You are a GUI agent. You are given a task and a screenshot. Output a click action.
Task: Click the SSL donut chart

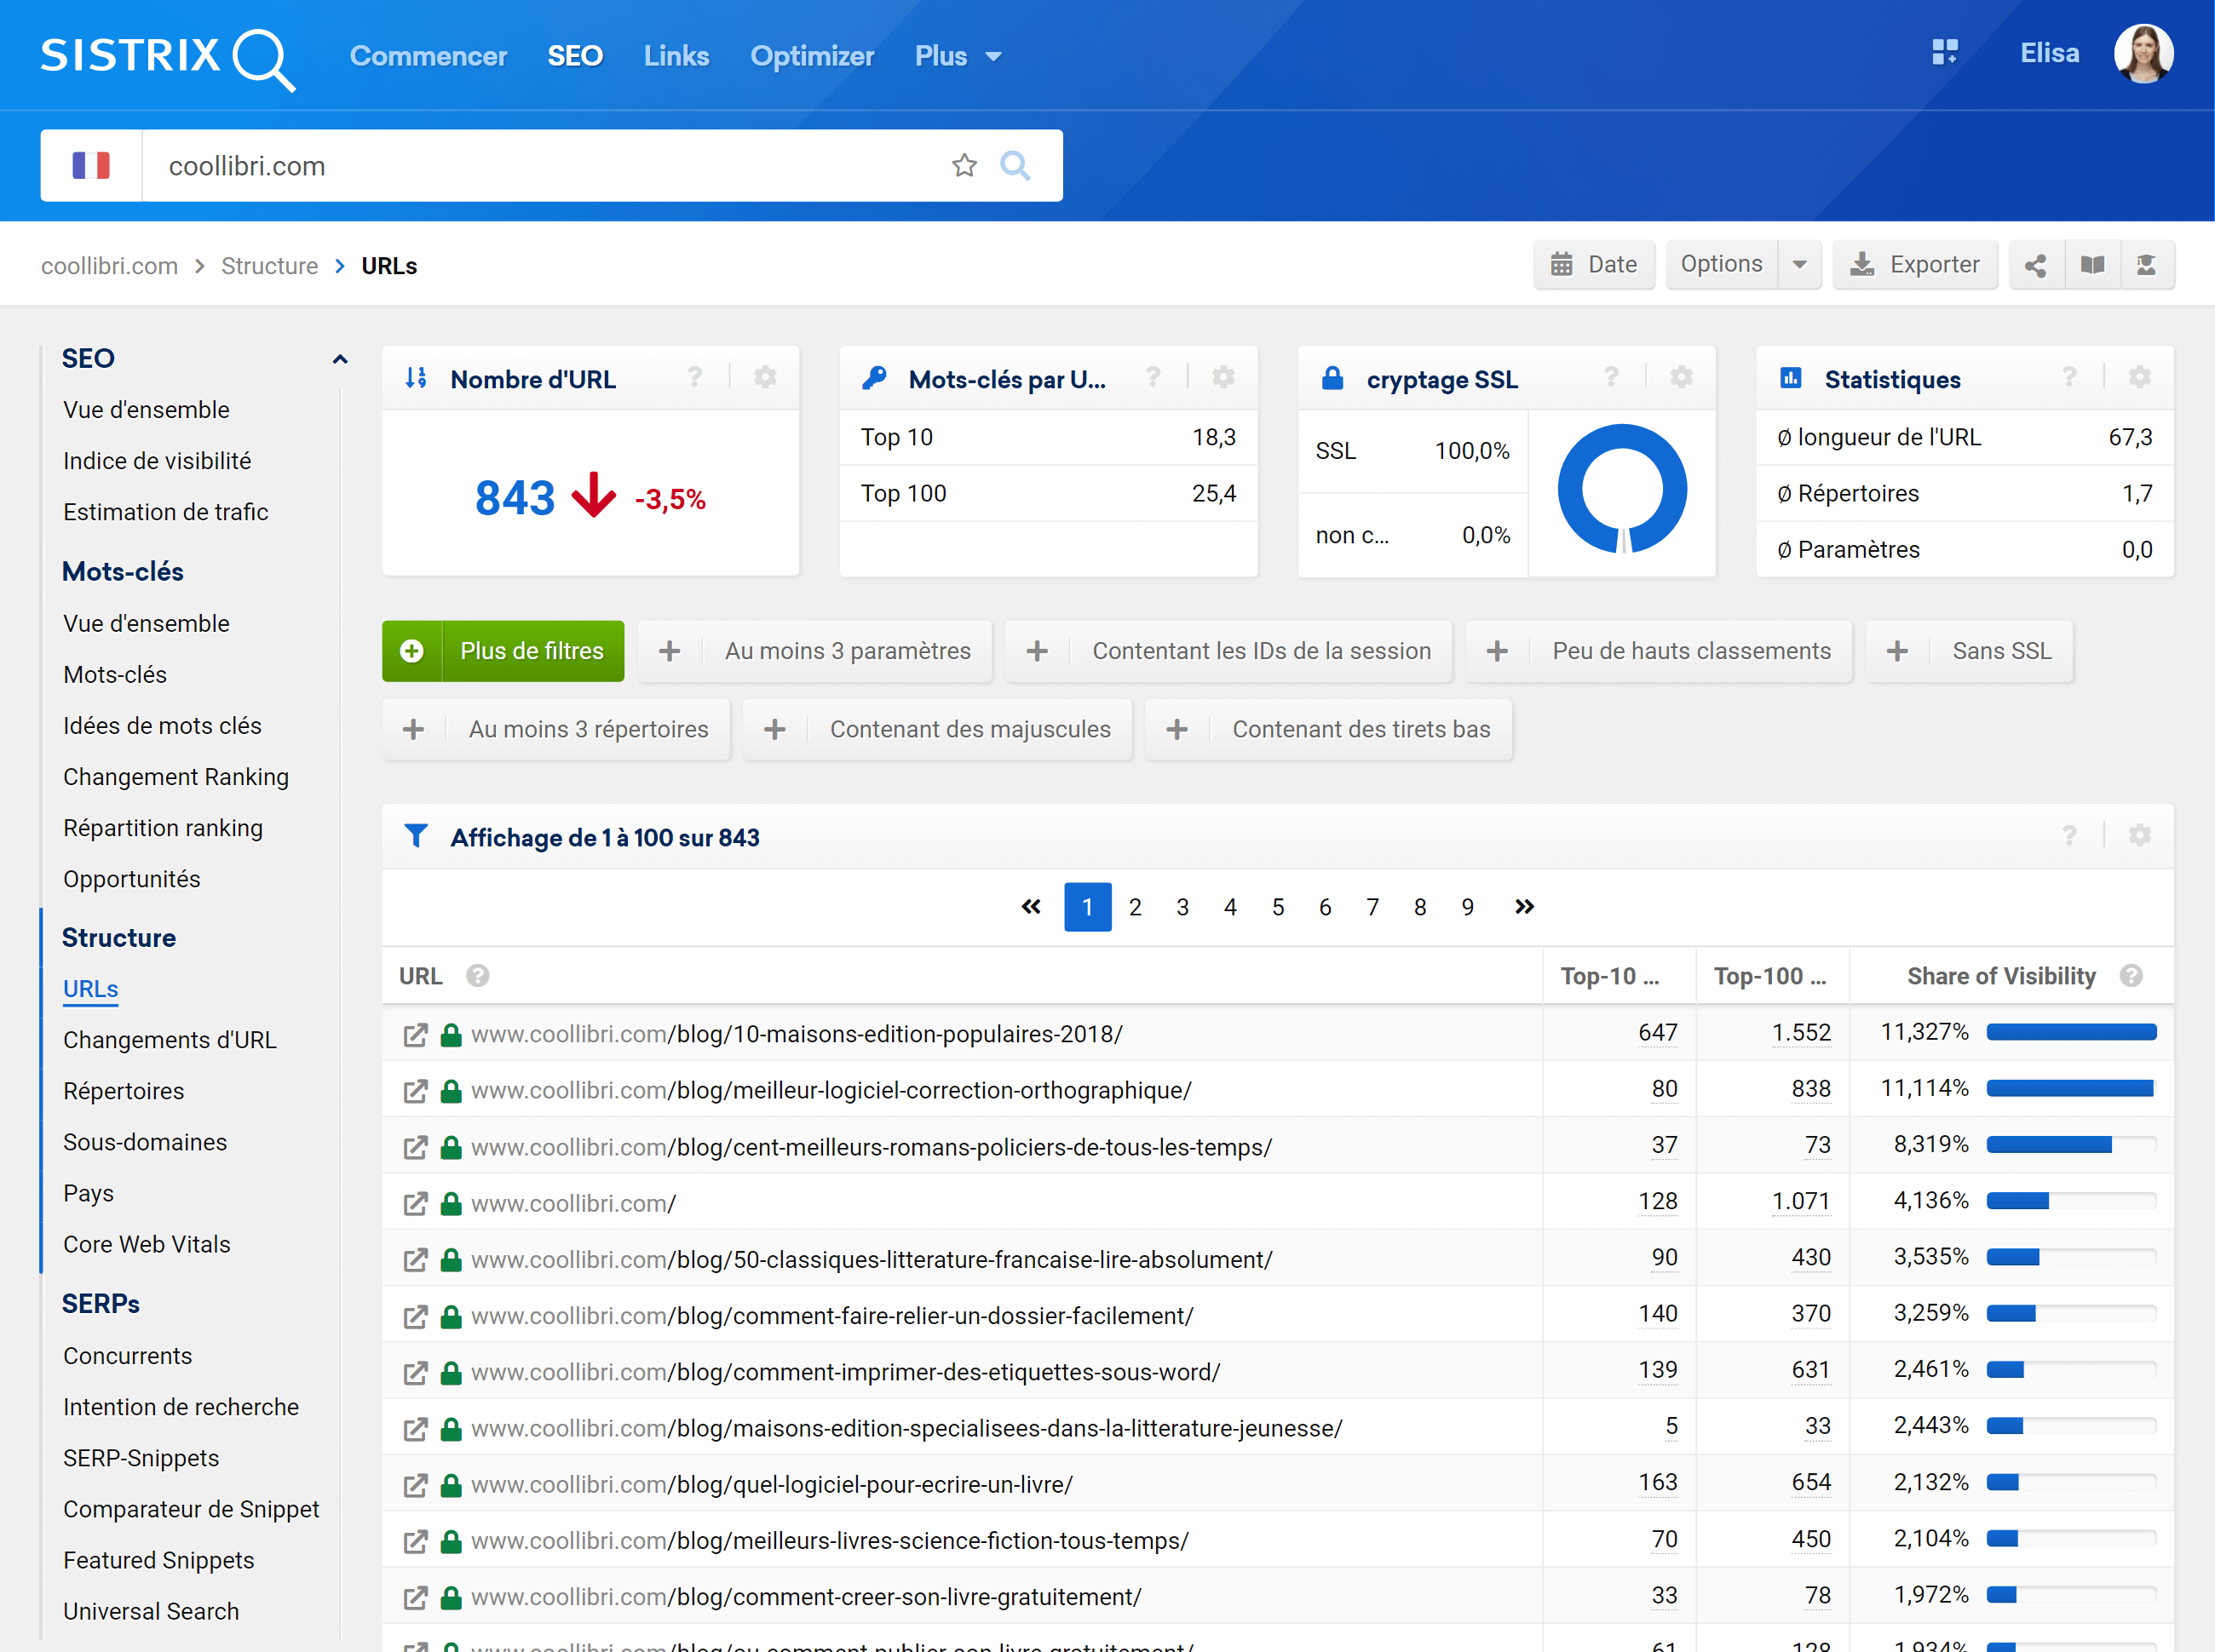[x=1622, y=489]
